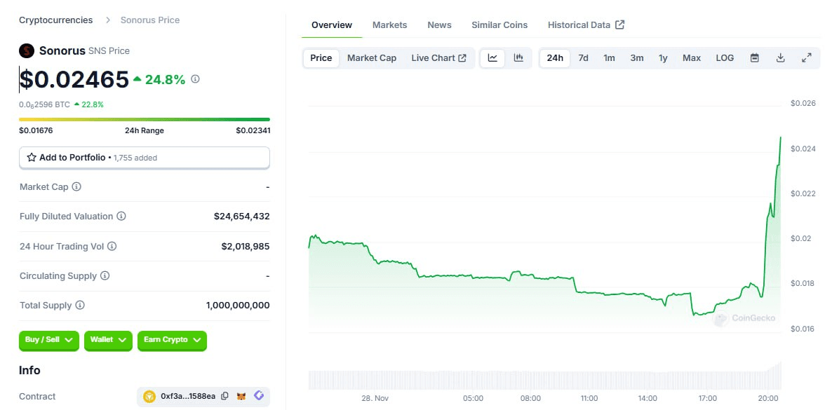
Task: Click the 0.0₆2596 BTC price text
Action: (44, 104)
